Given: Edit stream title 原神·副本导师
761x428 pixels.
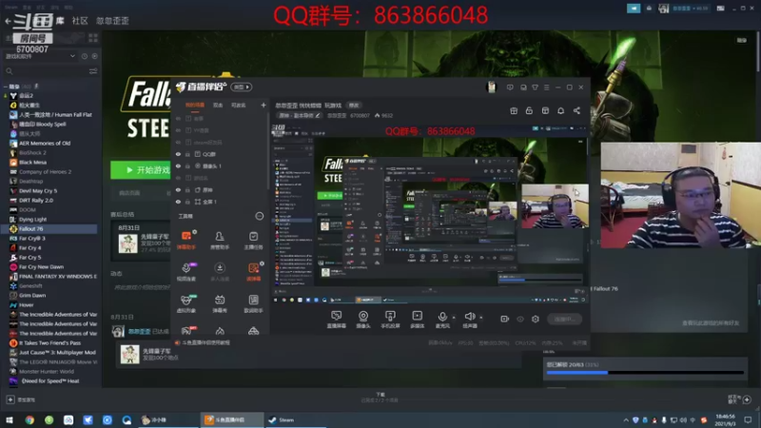Looking at the screenshot, I should click(299, 115).
